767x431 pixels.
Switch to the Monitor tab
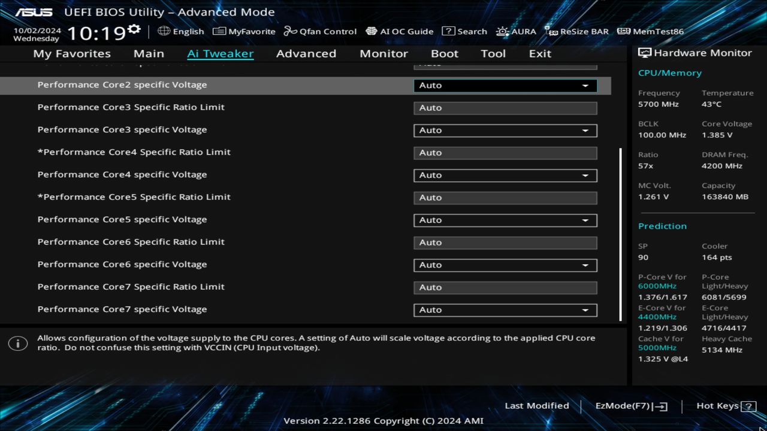tap(383, 53)
